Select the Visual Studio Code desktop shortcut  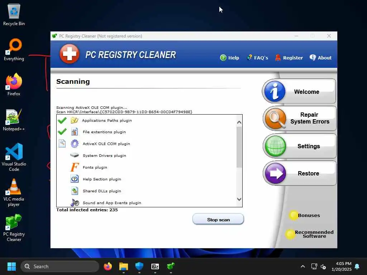pos(14,157)
